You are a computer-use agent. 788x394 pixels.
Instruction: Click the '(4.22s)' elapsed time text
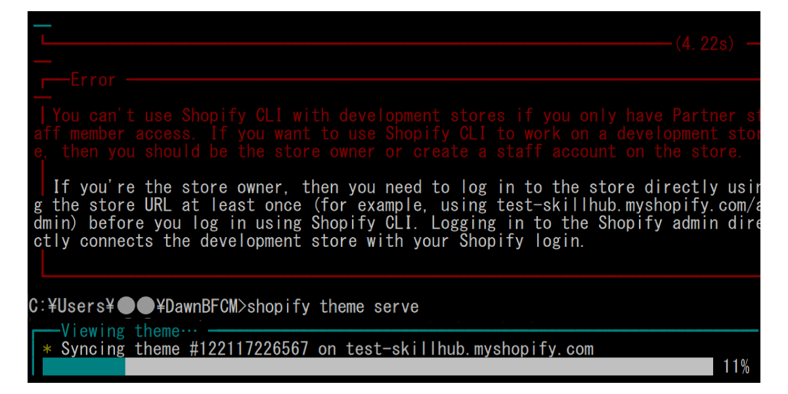[704, 44]
